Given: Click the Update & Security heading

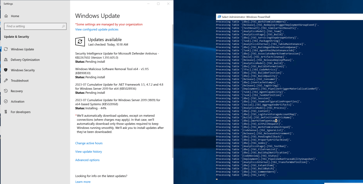Looking at the screenshot, I should pyautogui.click(x=16, y=37).
